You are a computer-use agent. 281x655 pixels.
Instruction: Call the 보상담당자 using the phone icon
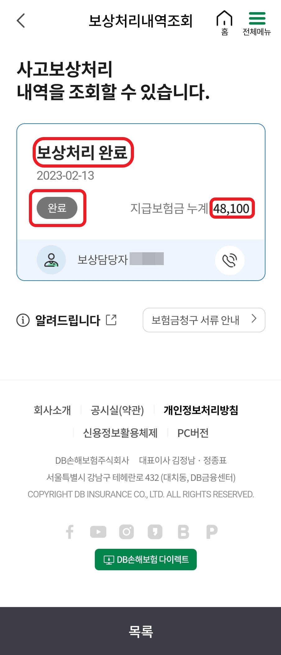pyautogui.click(x=230, y=260)
